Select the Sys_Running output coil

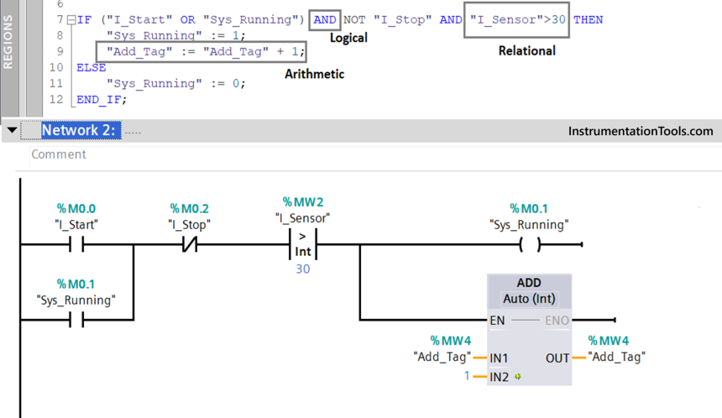click(530, 244)
